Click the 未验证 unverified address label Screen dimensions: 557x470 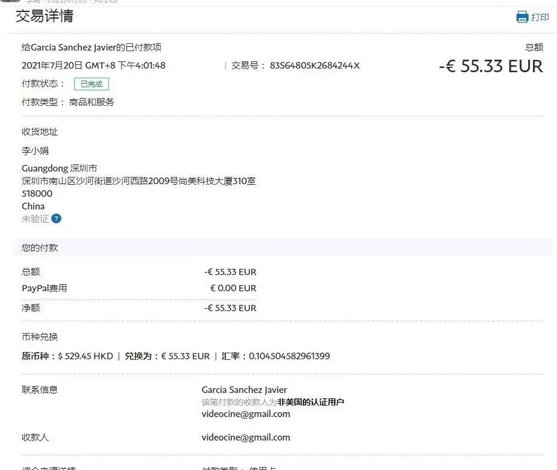pos(35,218)
